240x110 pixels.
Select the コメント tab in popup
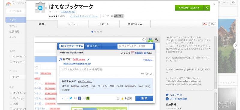(93, 46)
